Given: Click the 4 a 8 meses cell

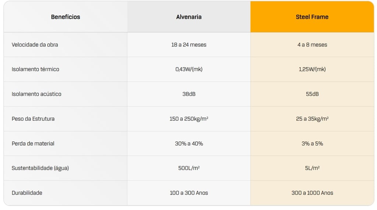Looking at the screenshot, I should [312, 45].
